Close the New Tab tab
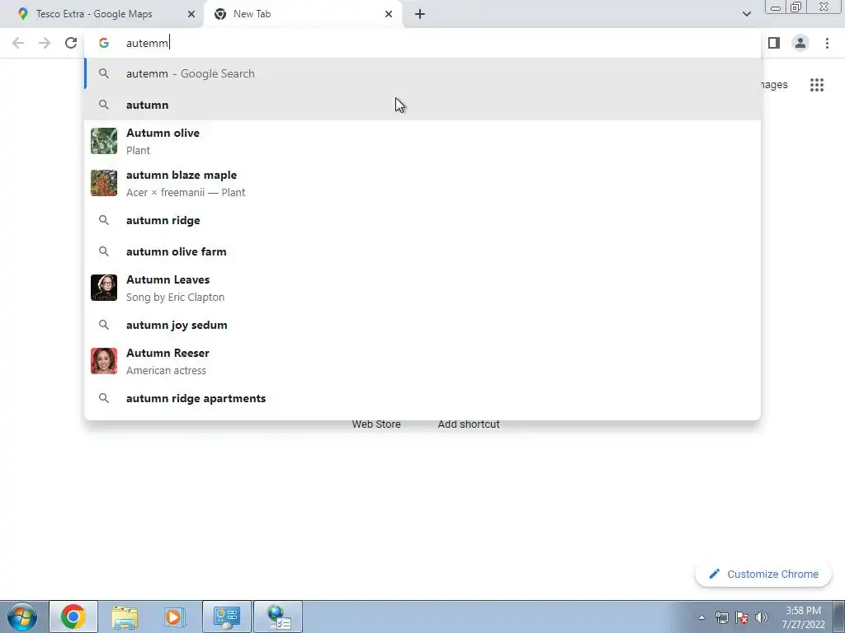This screenshot has width=845, height=633. [389, 14]
